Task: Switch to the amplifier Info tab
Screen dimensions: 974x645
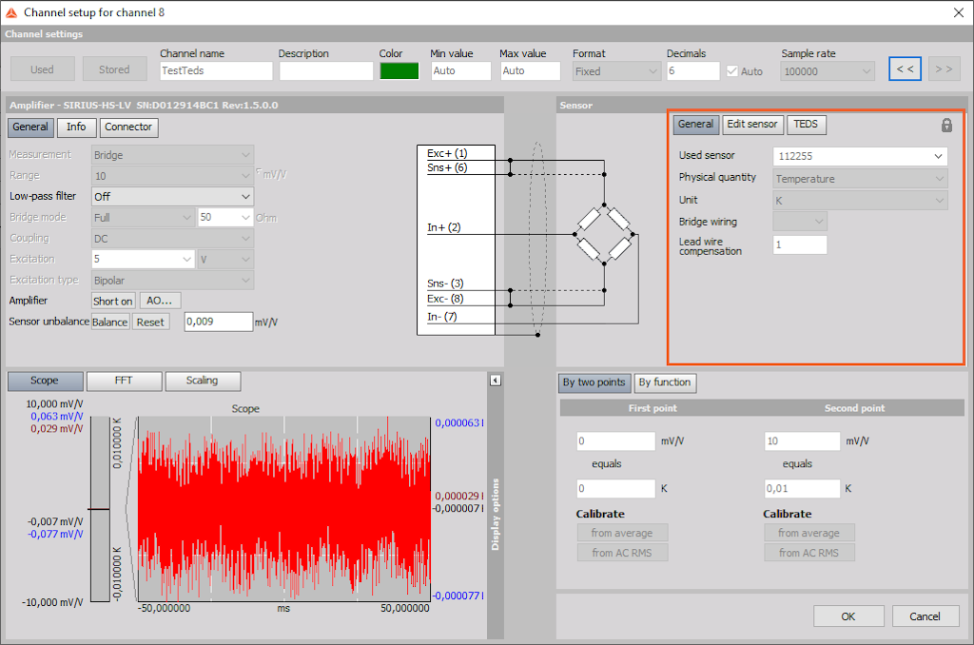Action: (x=76, y=127)
